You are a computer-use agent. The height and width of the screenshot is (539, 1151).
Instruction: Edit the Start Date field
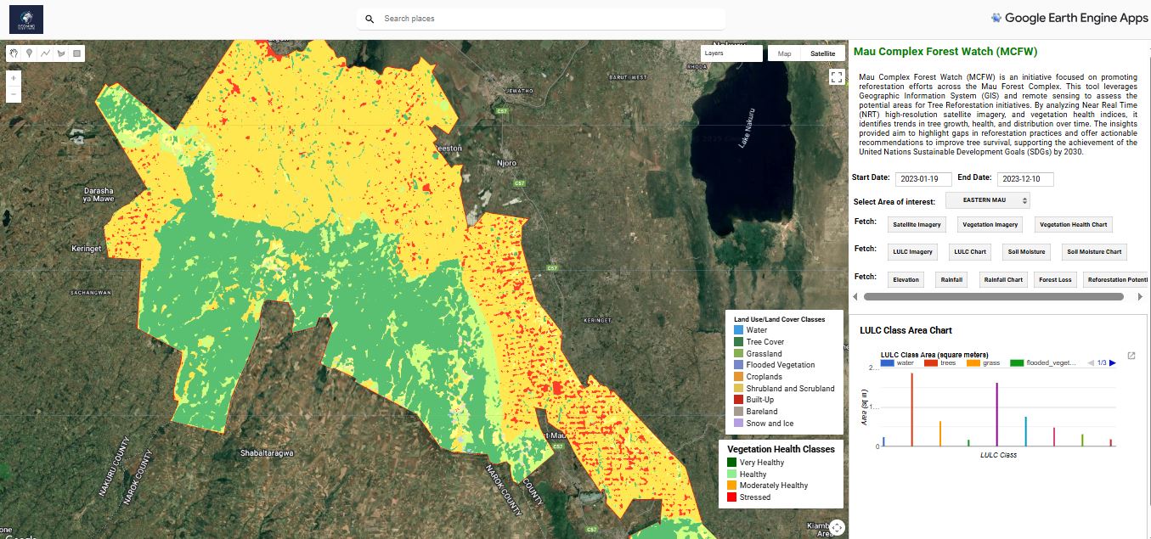click(923, 179)
